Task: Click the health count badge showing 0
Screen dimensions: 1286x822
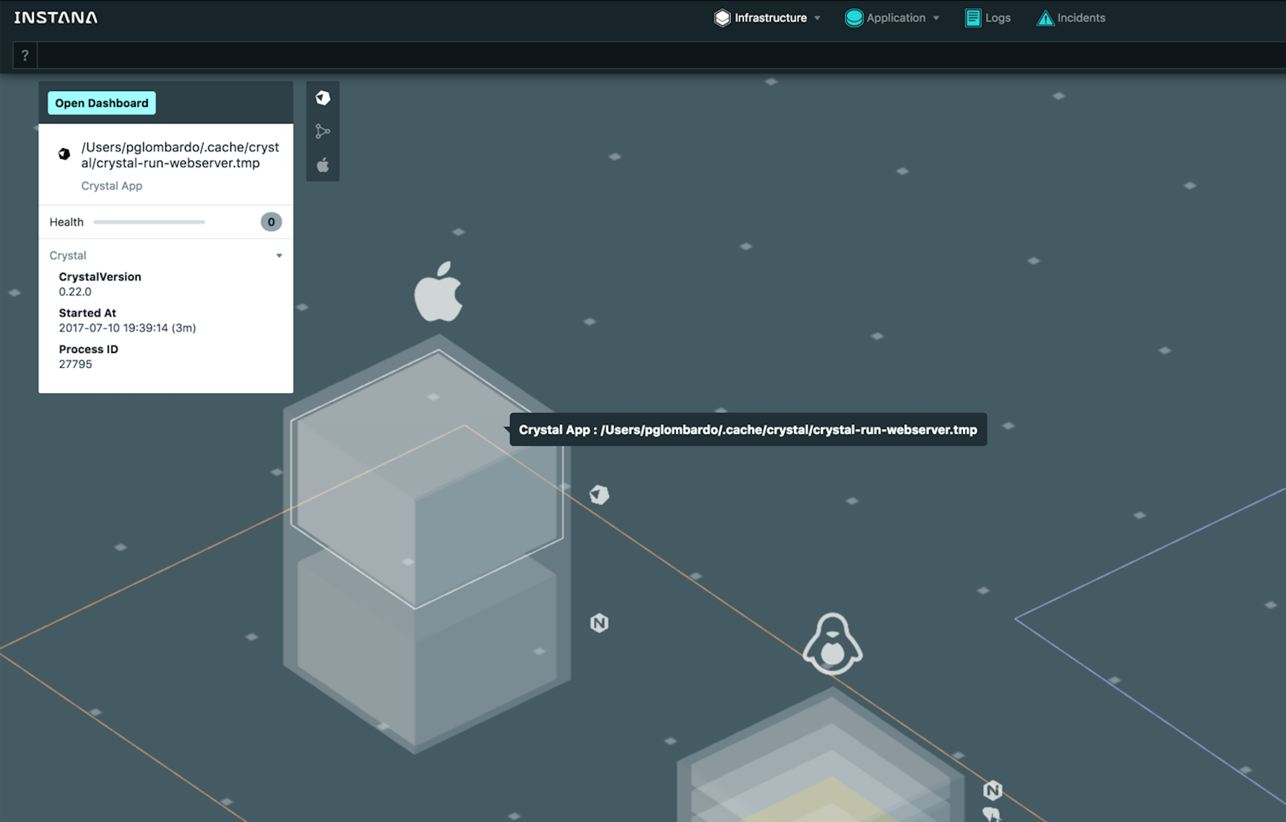Action: pyautogui.click(x=271, y=222)
